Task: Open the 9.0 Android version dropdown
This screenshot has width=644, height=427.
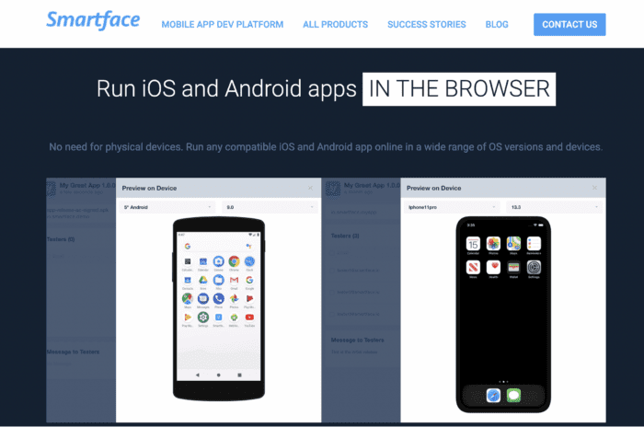Action: click(270, 207)
